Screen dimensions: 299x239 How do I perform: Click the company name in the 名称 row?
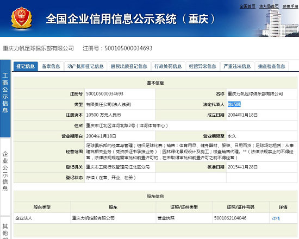(256, 94)
